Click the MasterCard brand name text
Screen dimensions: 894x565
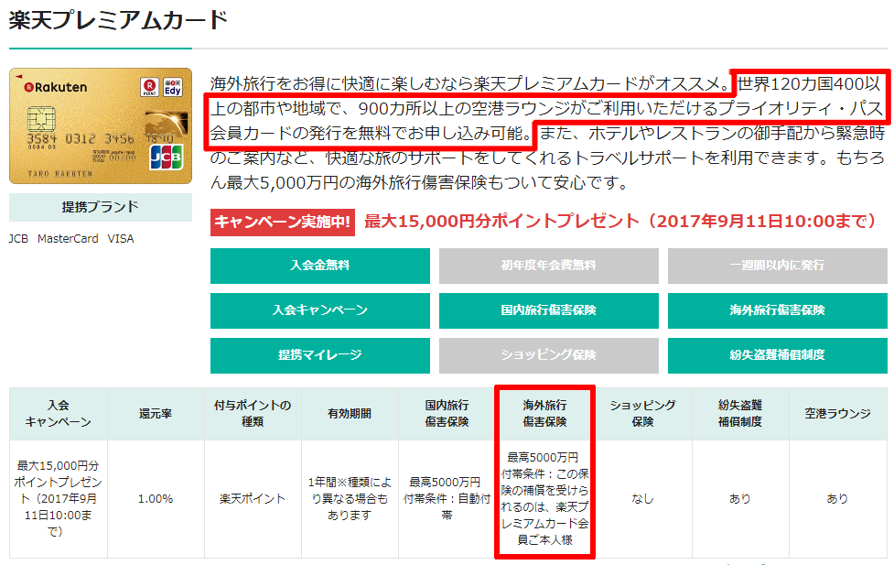tap(68, 239)
